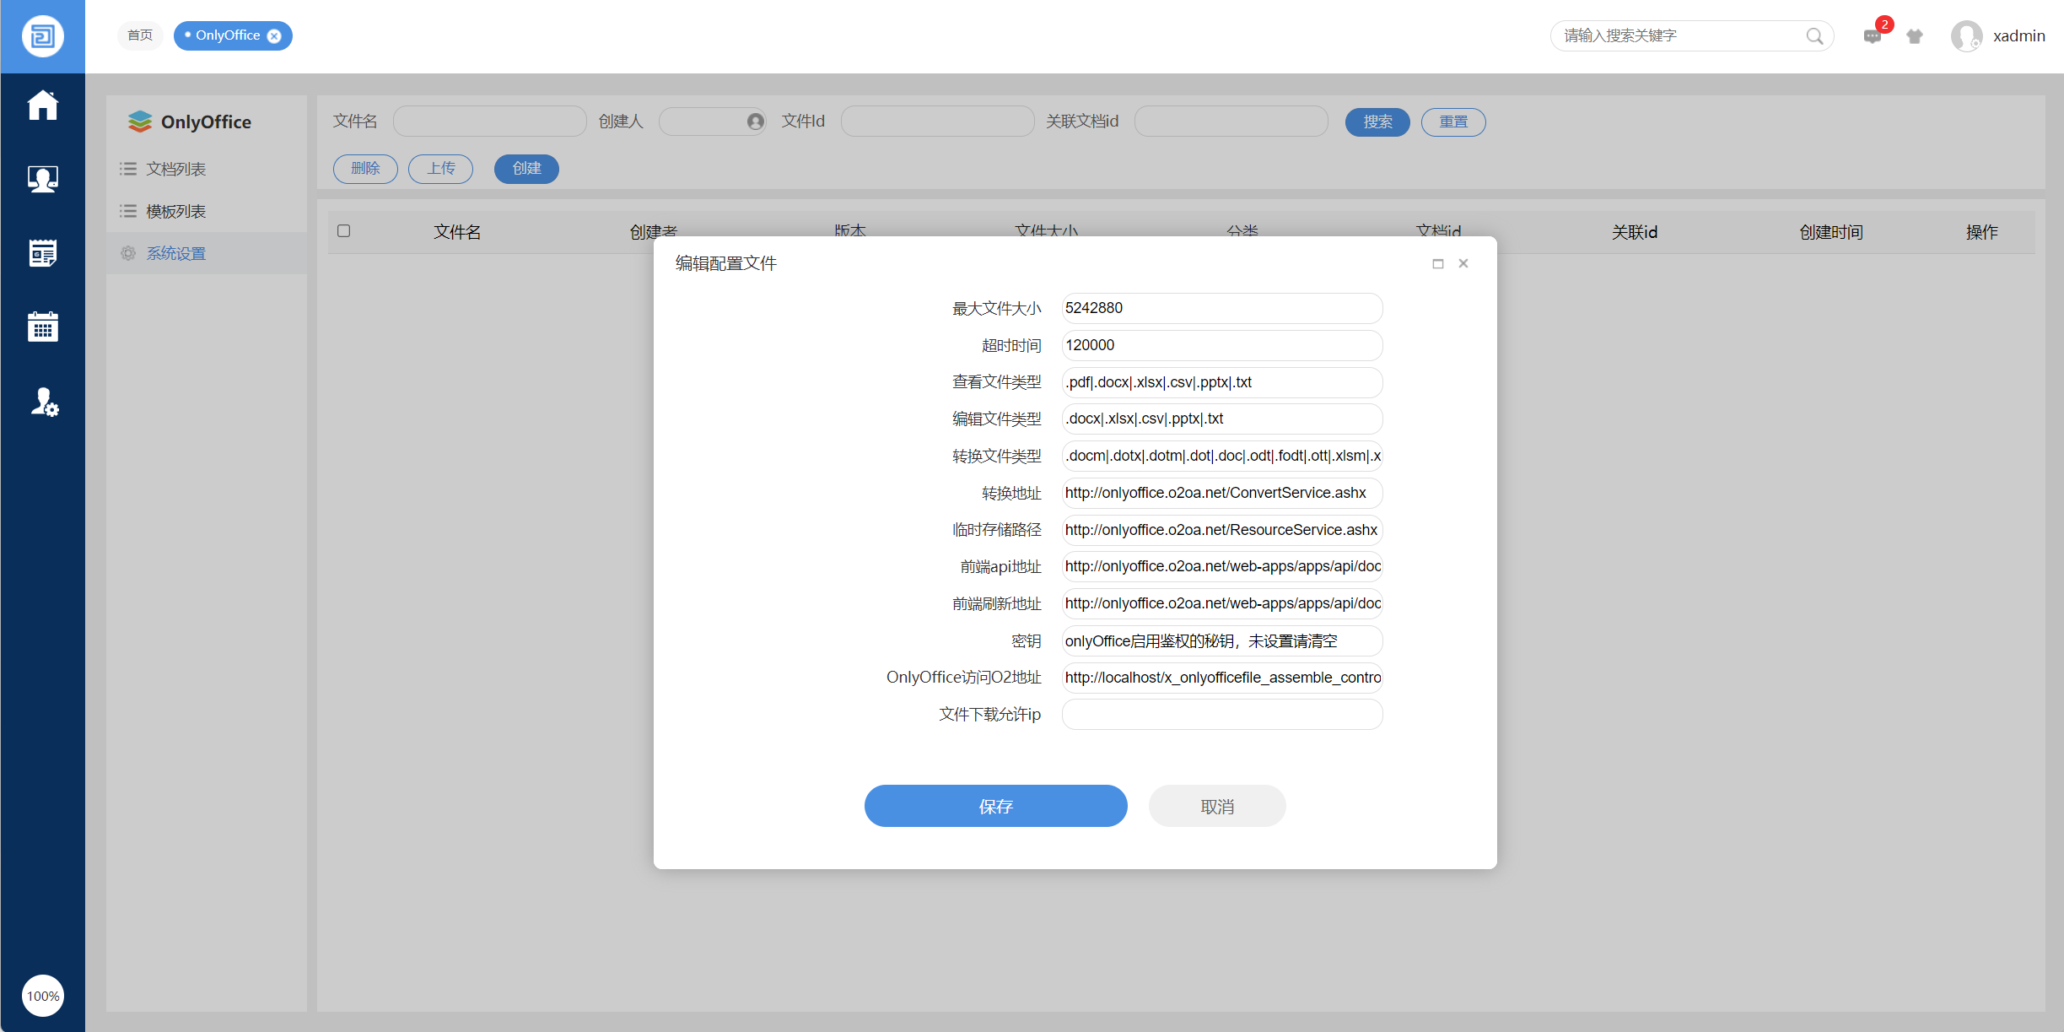
Task: Open the user settings icon in sidebar
Action: pos(44,402)
